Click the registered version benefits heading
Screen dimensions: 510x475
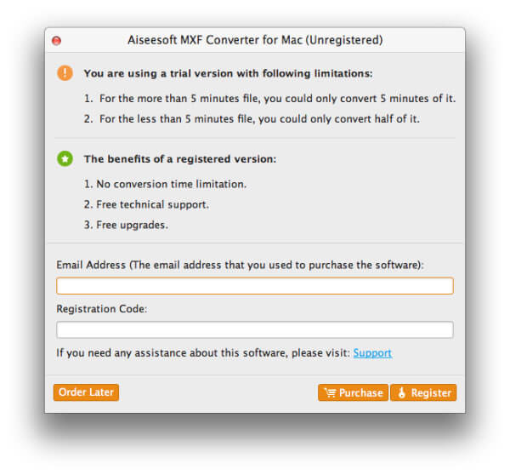pyautogui.click(x=180, y=159)
